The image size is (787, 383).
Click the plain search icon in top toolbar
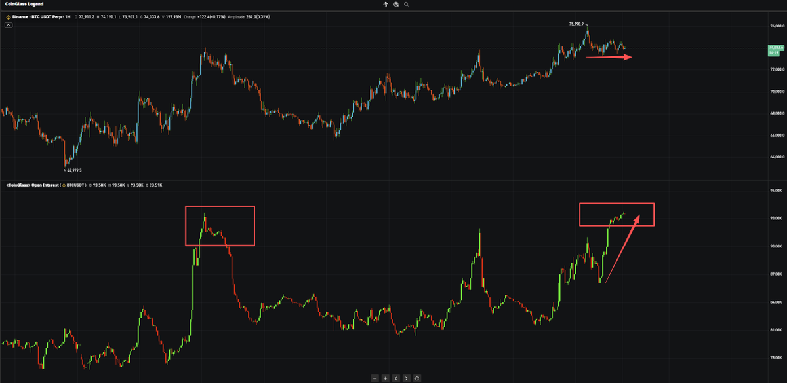pos(406,4)
